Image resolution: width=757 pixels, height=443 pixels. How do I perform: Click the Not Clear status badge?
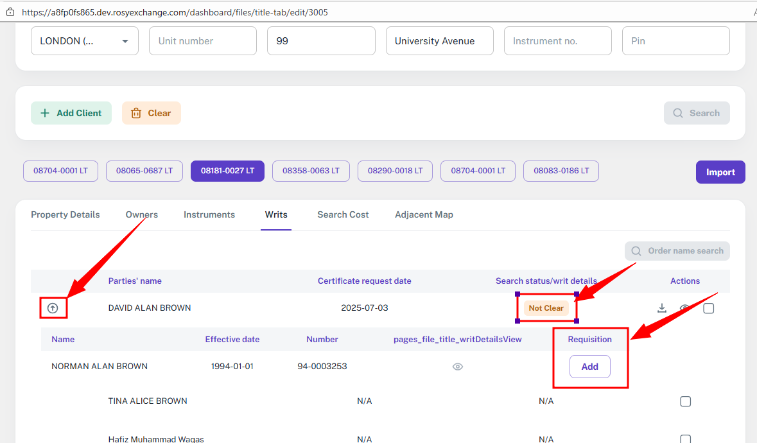[x=546, y=308]
